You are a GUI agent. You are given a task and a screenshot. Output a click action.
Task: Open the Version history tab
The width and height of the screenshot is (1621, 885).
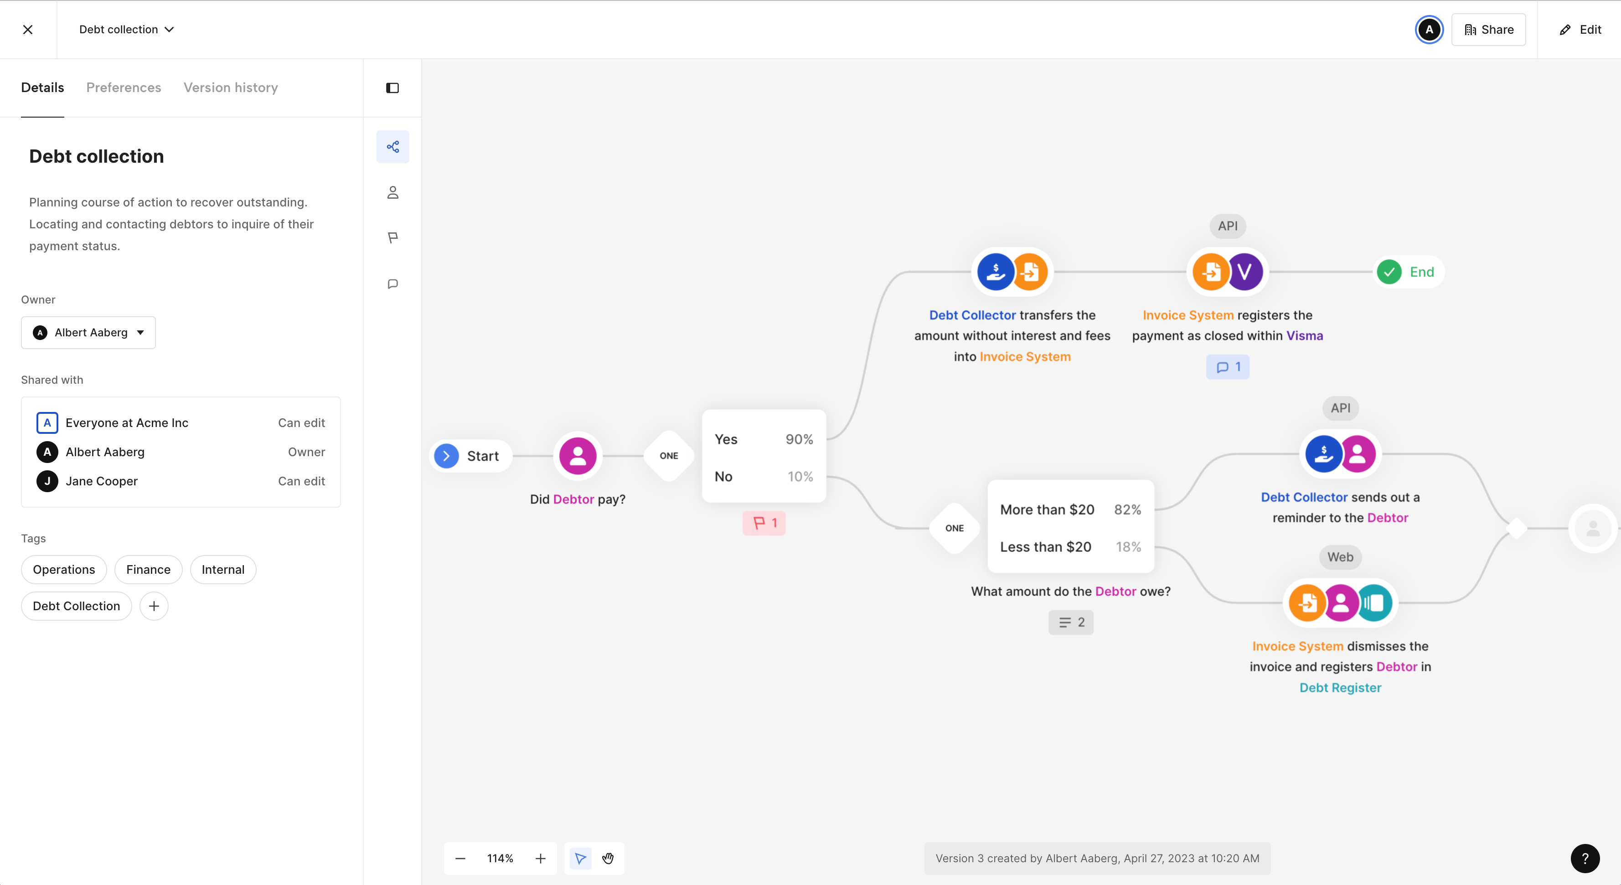[230, 87]
